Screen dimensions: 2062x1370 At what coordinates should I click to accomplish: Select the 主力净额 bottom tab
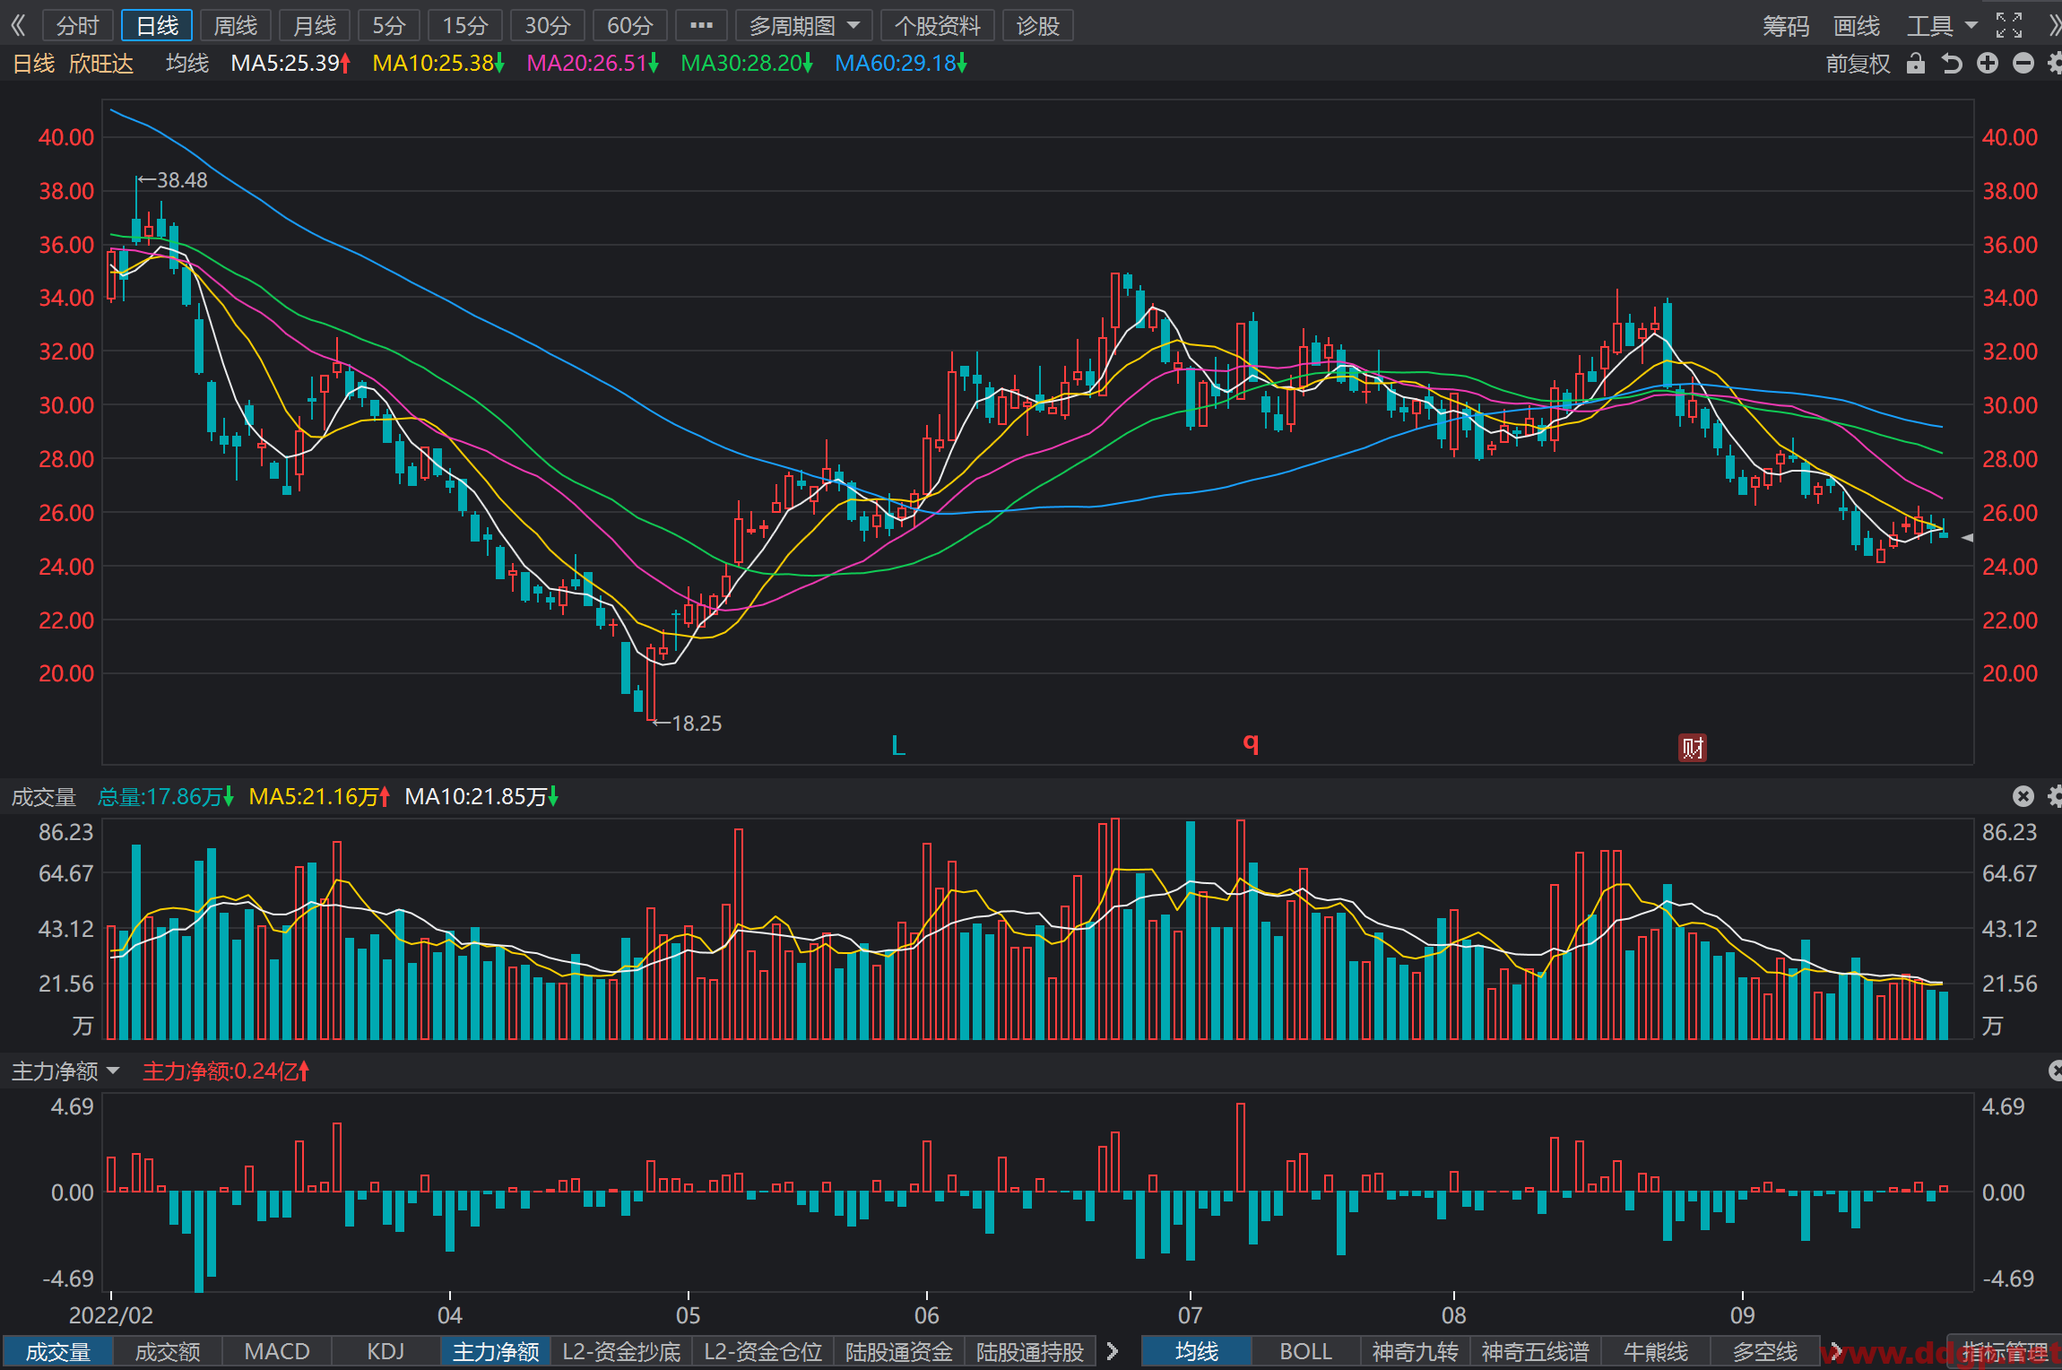[496, 1351]
